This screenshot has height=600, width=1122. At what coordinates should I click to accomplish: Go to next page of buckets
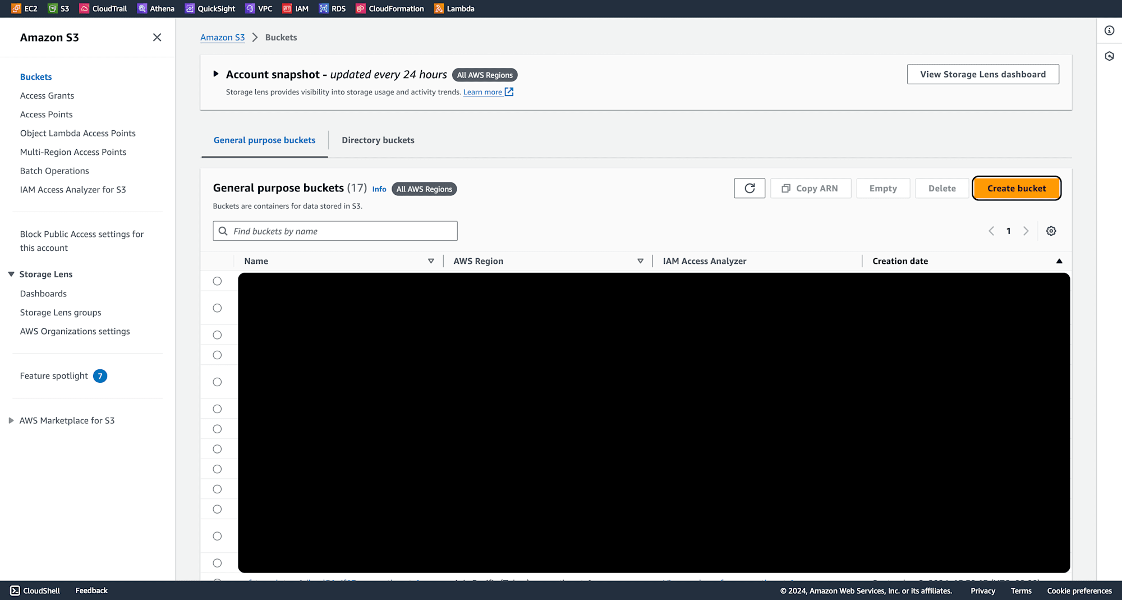click(x=1026, y=231)
